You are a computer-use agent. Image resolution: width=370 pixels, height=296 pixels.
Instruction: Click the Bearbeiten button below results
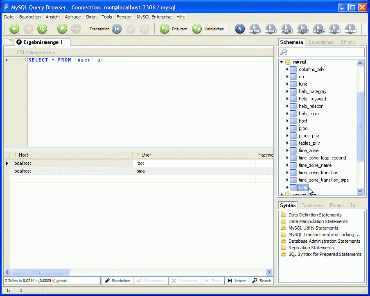pos(117,281)
